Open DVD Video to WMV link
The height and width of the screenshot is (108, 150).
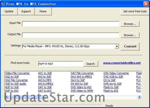tap(82, 91)
